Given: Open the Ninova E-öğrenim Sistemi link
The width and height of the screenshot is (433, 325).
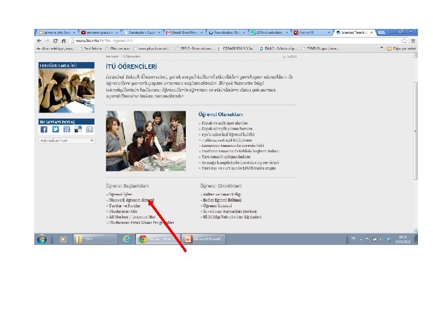Looking at the screenshot, I should tap(131, 200).
